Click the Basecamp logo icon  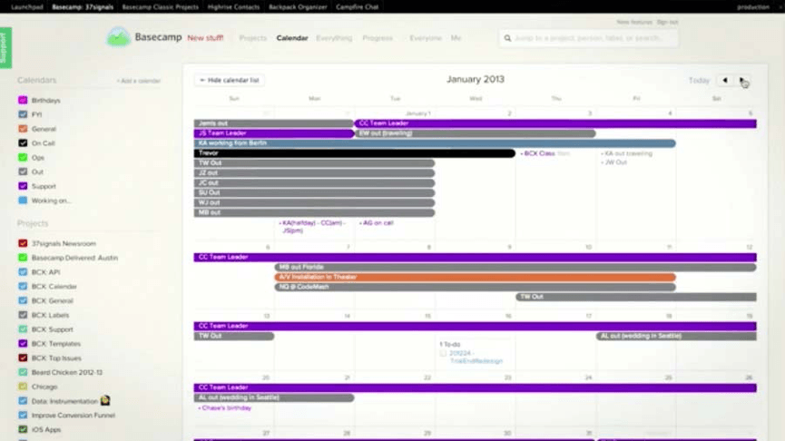point(118,37)
